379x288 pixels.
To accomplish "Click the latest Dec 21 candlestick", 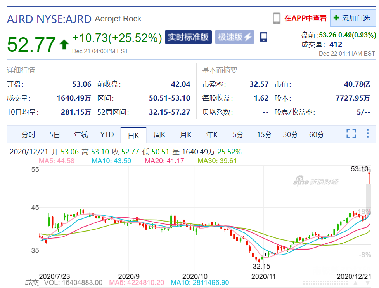I will coord(369,178).
